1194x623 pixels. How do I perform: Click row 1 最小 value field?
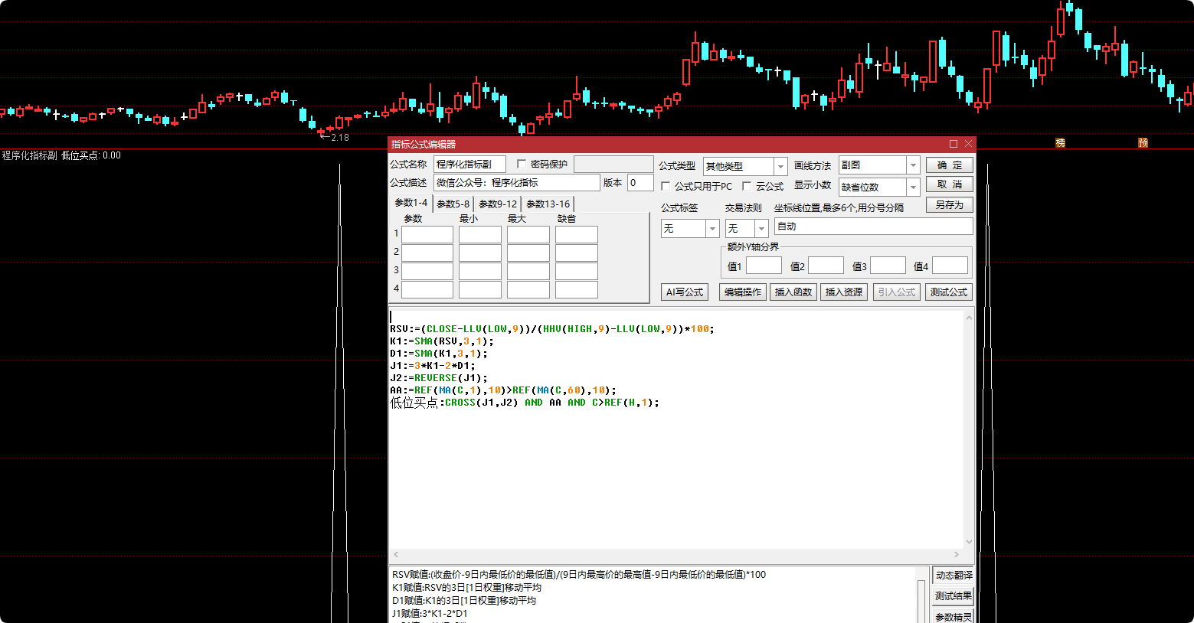pos(480,234)
